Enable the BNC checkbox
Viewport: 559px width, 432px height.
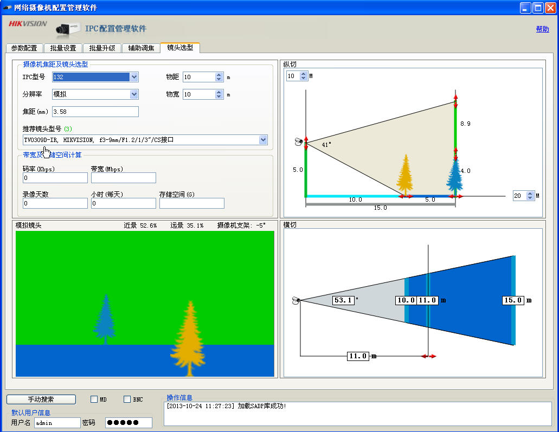127,399
